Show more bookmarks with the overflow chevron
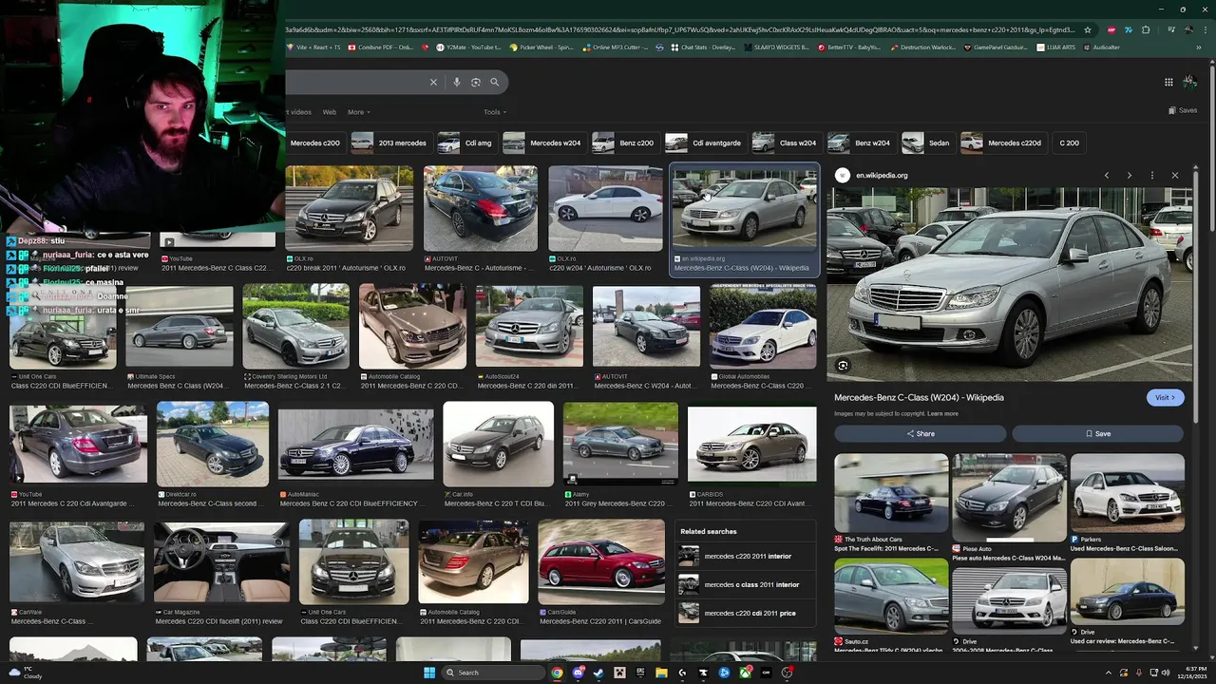Screen dimensions: 1216x684 (x=1199, y=47)
